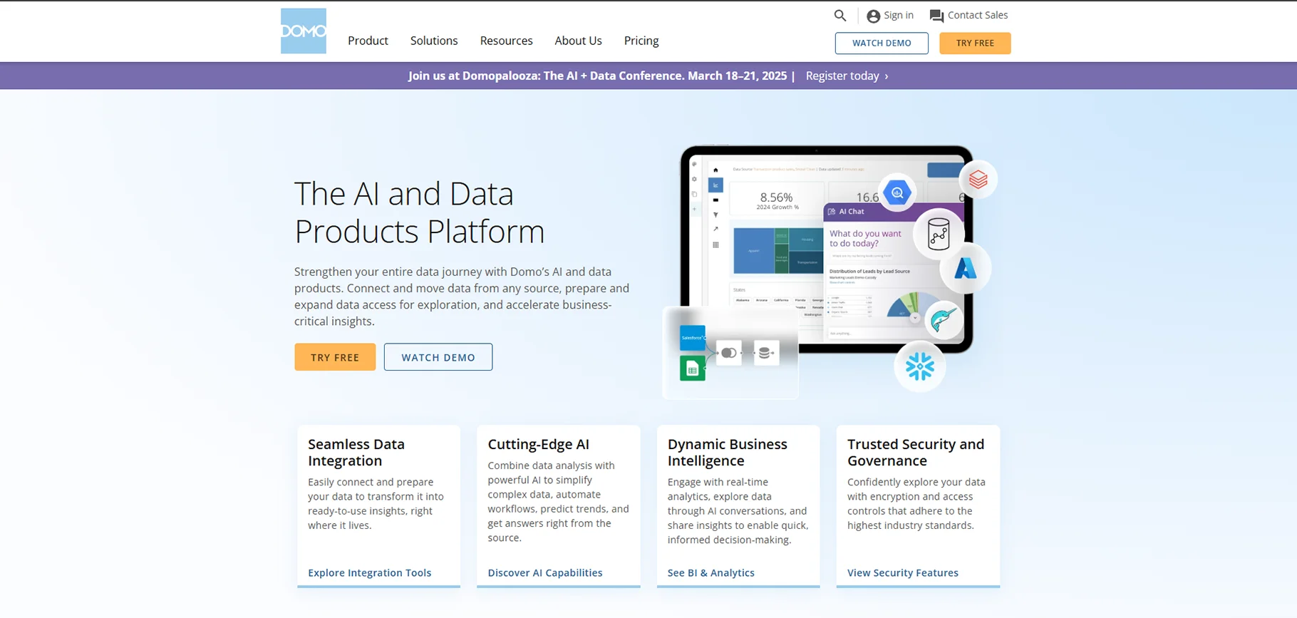
Task: Click the hero TRY FREE button
Action: click(335, 357)
